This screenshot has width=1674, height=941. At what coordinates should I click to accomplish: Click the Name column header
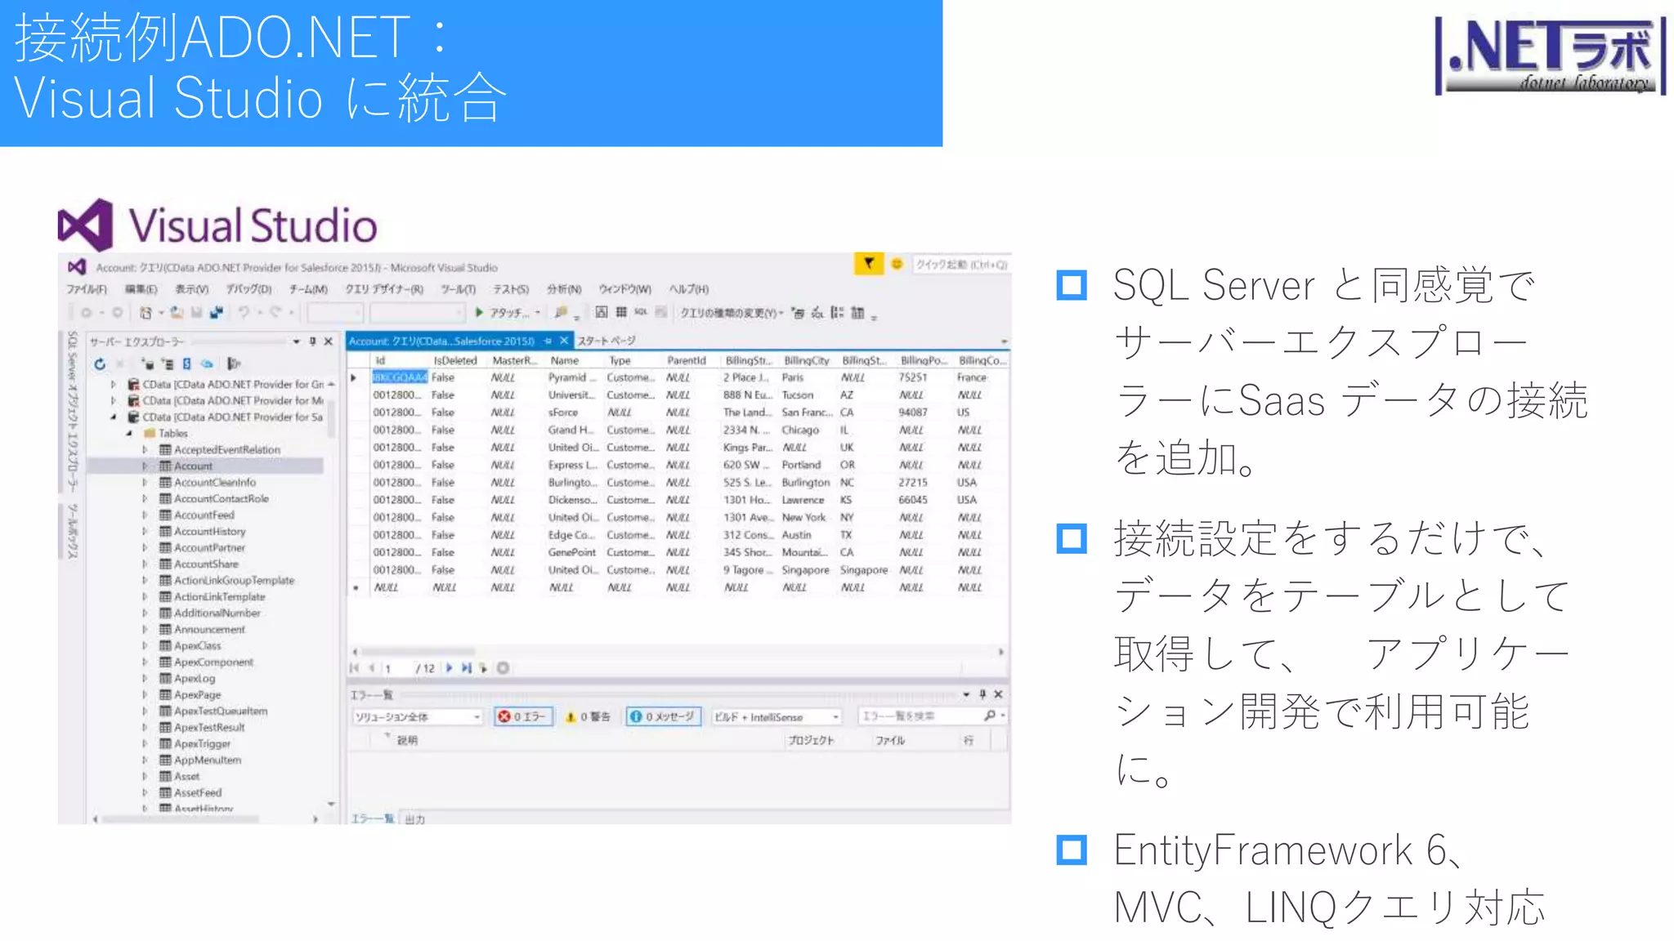tap(565, 360)
